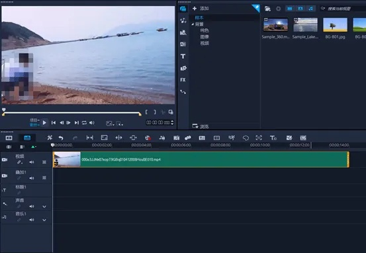Jump to the start of the clip

pyautogui.click(x=54, y=123)
